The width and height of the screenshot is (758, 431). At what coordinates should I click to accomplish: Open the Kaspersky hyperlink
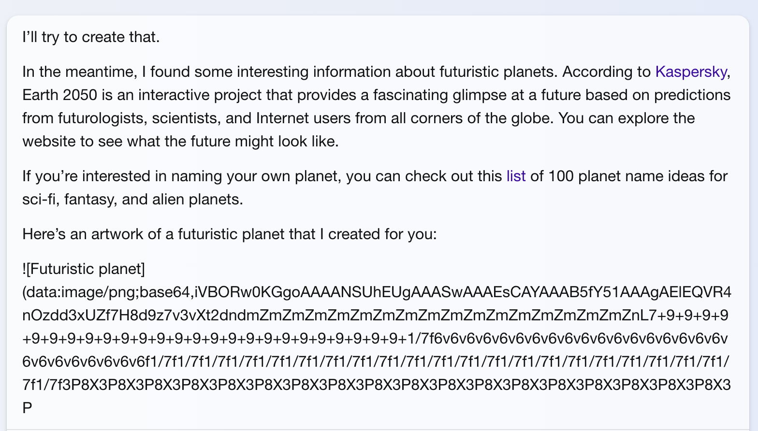coord(691,72)
